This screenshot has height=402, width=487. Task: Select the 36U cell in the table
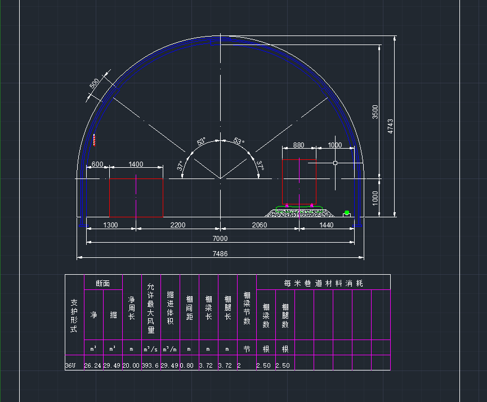pyautogui.click(x=70, y=365)
